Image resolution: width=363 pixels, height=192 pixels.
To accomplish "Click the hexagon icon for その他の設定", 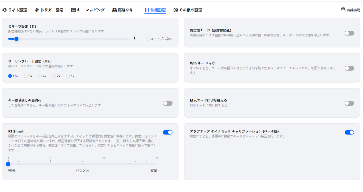I will click(x=175, y=10).
